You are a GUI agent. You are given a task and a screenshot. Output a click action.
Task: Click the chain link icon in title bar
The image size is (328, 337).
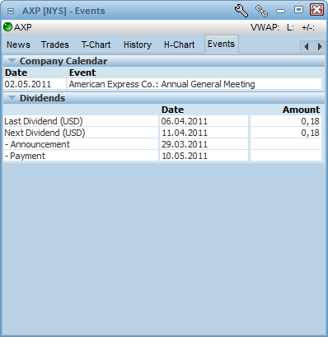(x=261, y=11)
